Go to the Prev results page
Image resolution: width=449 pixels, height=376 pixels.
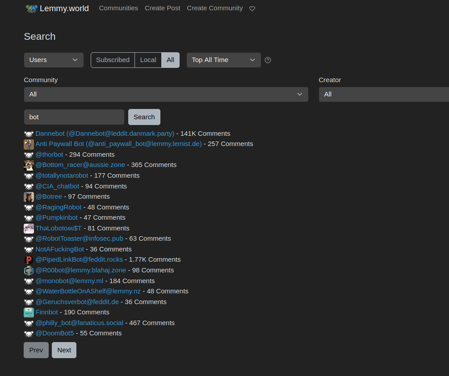click(x=36, y=350)
